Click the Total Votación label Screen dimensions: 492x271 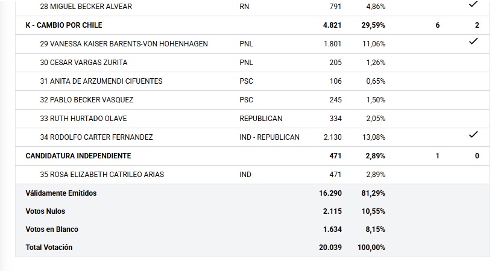pyautogui.click(x=49, y=248)
